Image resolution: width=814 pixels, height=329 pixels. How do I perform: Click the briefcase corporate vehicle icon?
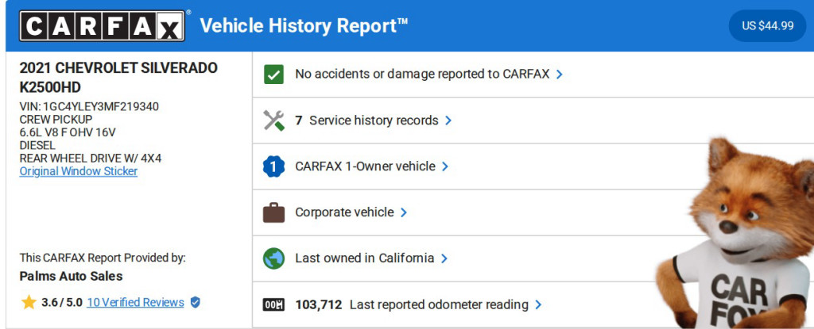tap(273, 212)
